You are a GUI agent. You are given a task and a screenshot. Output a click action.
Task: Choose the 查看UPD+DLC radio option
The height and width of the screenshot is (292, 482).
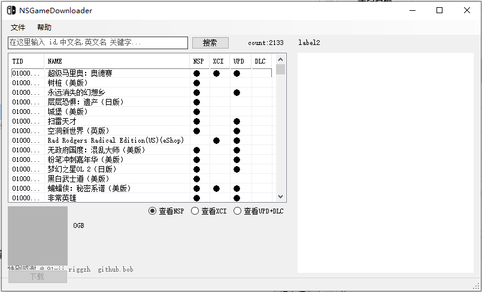237,211
